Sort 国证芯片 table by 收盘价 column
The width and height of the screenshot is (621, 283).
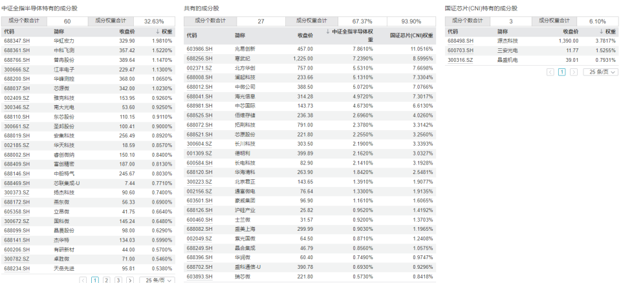pyautogui.click(x=571, y=32)
